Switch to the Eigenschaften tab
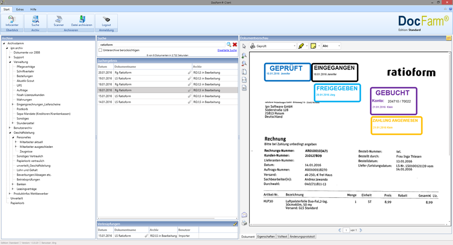The width and height of the screenshot is (453, 245). 266,236
